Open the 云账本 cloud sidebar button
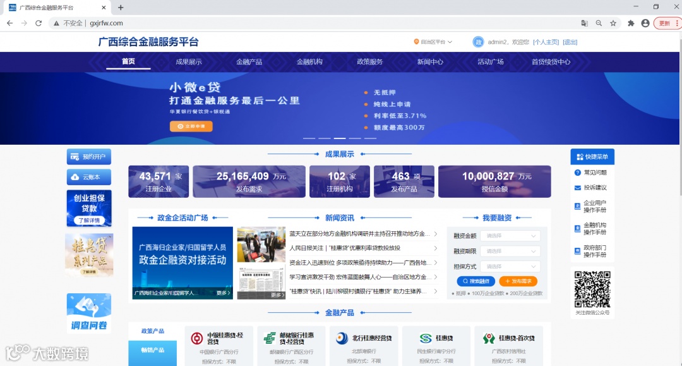 [89, 177]
